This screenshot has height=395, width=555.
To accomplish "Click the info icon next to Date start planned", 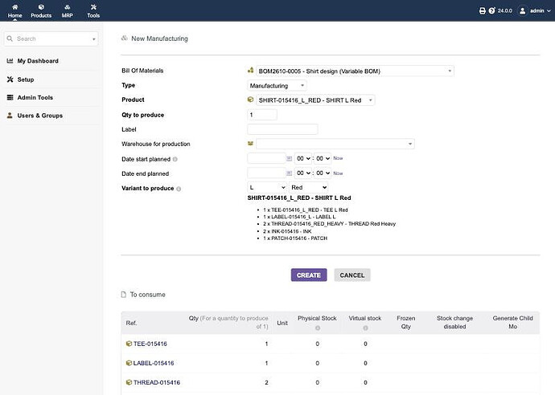I will tap(175, 159).
